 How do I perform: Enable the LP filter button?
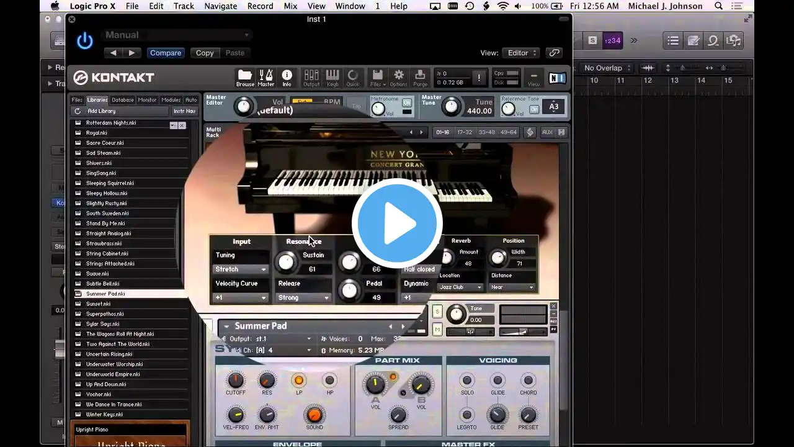click(299, 381)
